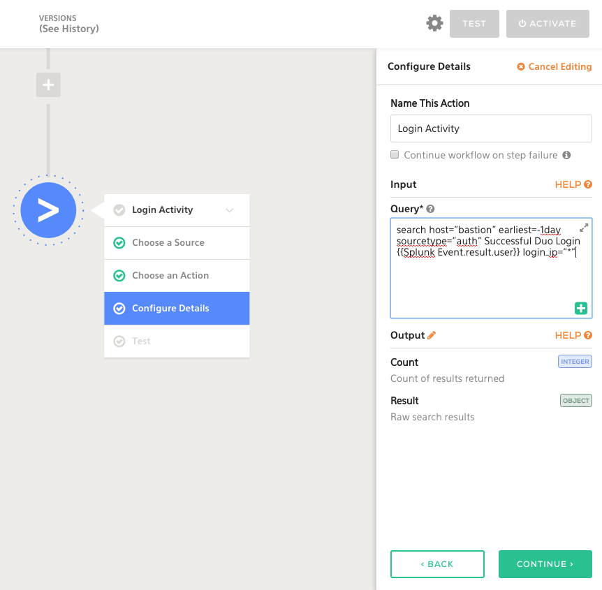Open Input HELP link
This screenshot has width=602, height=590.
pyautogui.click(x=573, y=185)
